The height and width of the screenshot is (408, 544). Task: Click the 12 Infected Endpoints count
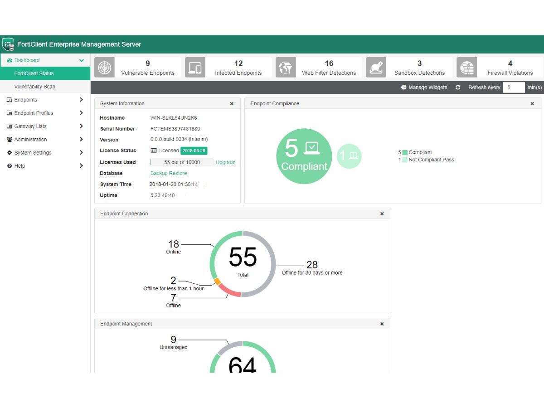238,63
